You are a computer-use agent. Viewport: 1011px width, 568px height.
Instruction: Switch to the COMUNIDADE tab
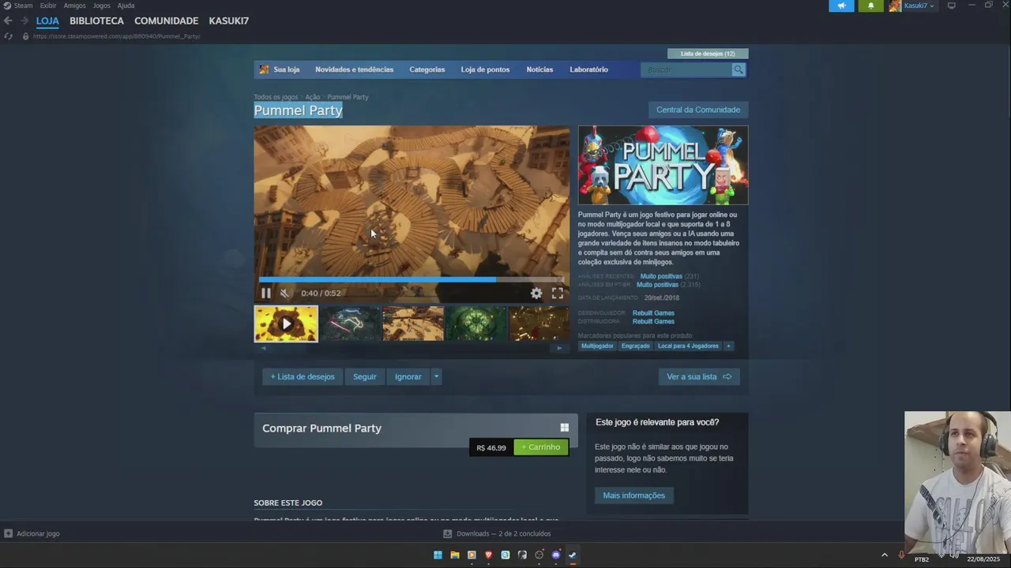point(166,21)
